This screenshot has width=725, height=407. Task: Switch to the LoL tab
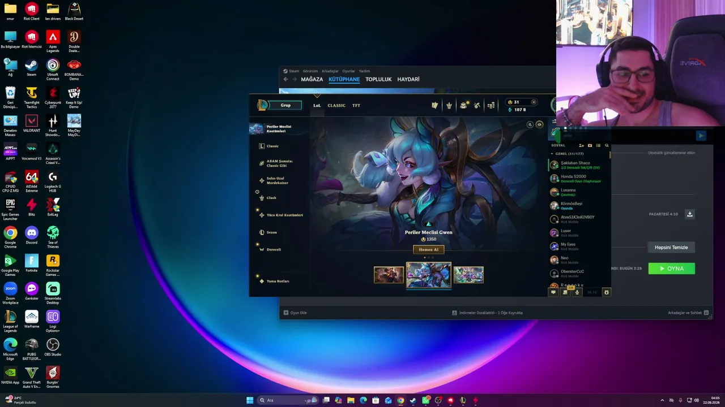(x=317, y=105)
